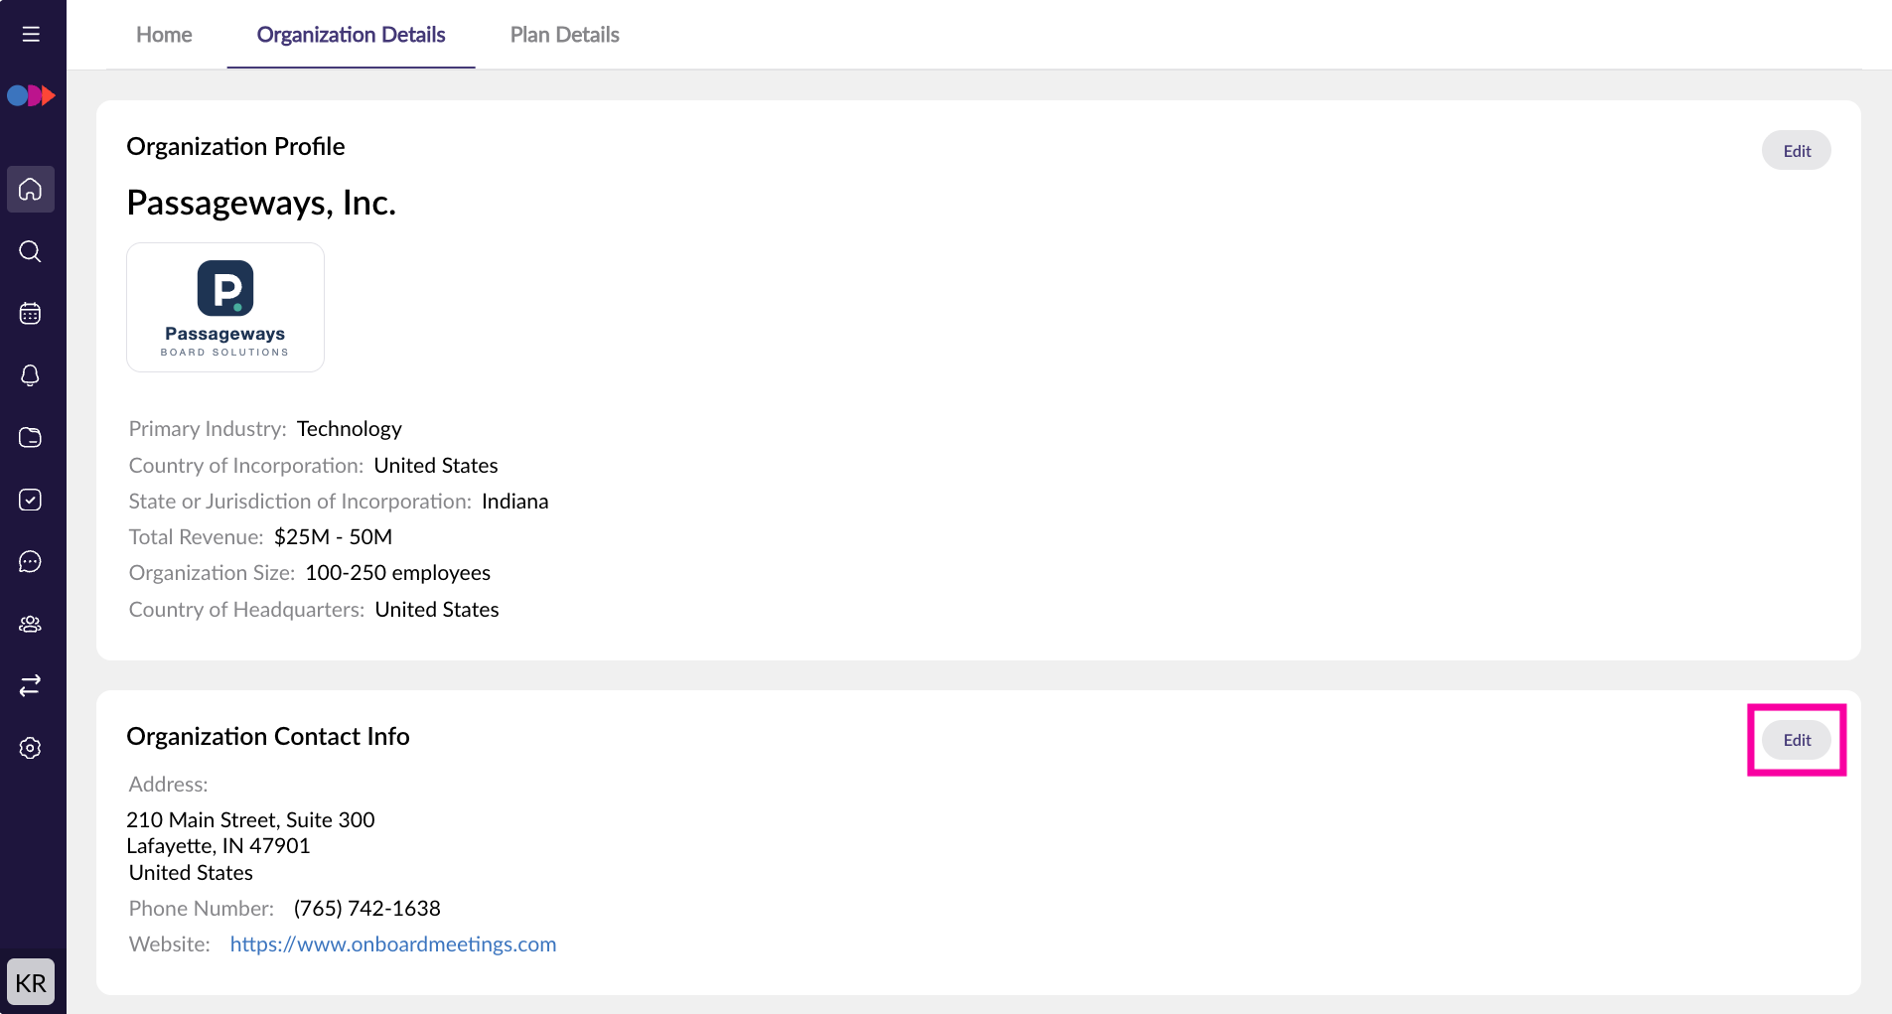Select the $25M - 50M revenue value

coord(333,537)
